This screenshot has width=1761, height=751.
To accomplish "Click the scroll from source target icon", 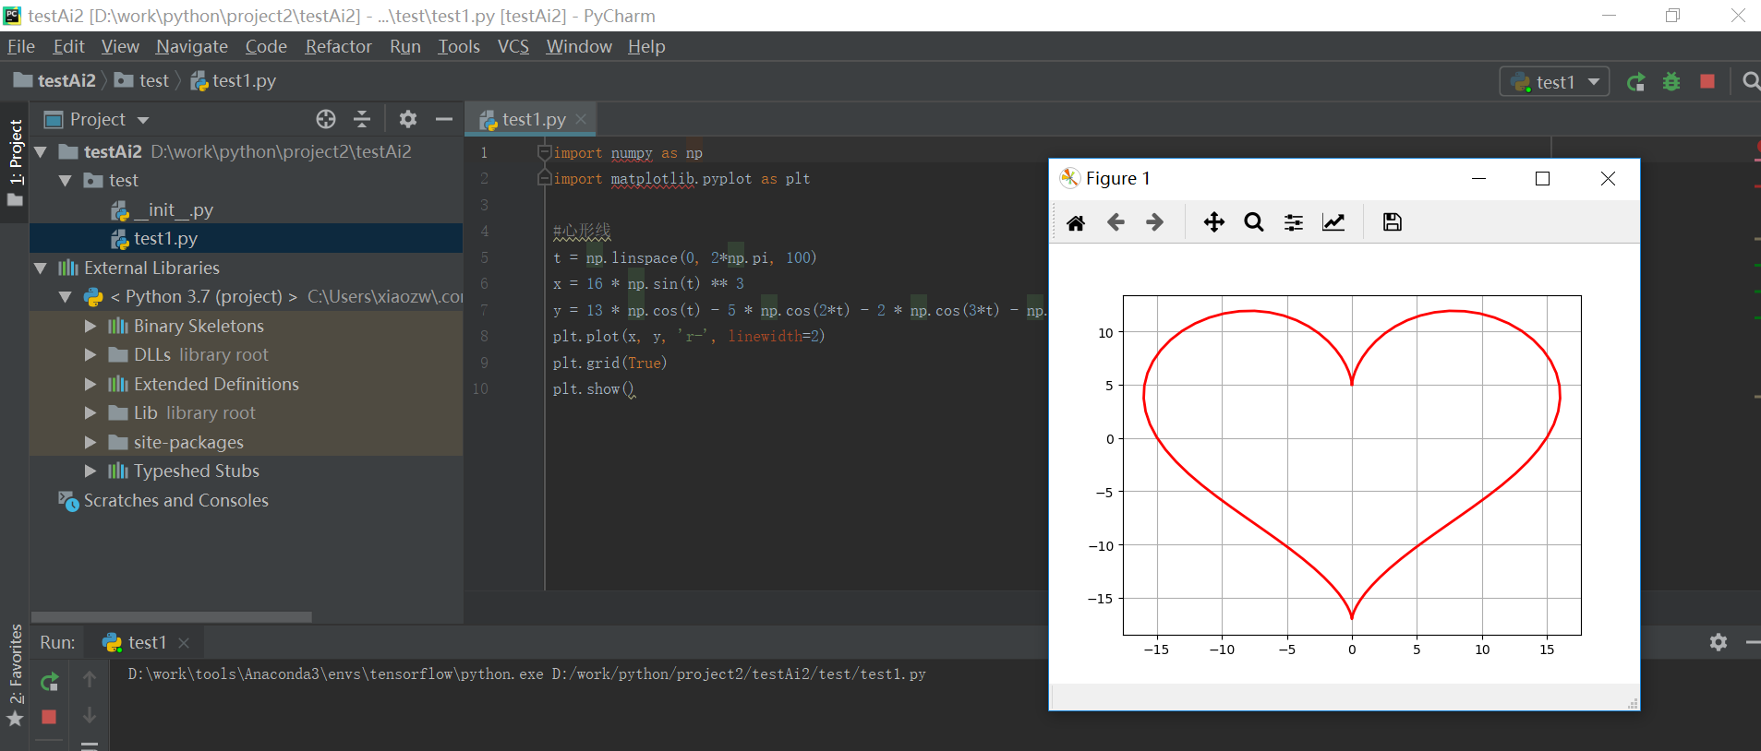I will tap(326, 119).
